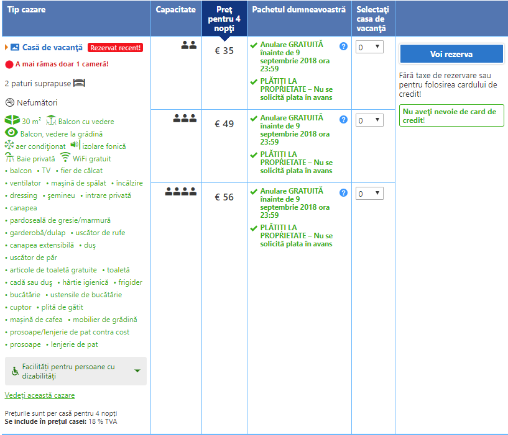Open quantity dropdown for the €49 option

pyautogui.click(x=369, y=120)
